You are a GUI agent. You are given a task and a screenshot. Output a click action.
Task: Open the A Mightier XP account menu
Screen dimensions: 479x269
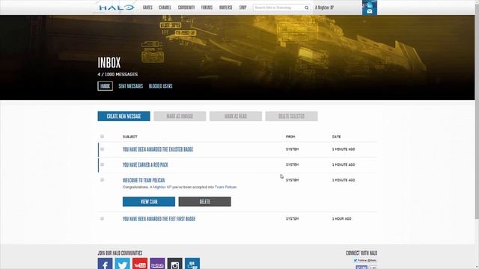(x=324, y=7)
